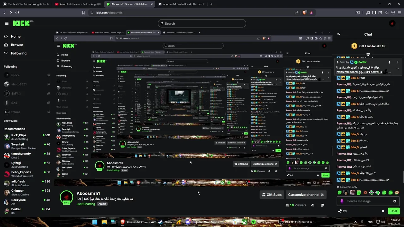Open Twenty6 recommended channel

(x=27, y=146)
